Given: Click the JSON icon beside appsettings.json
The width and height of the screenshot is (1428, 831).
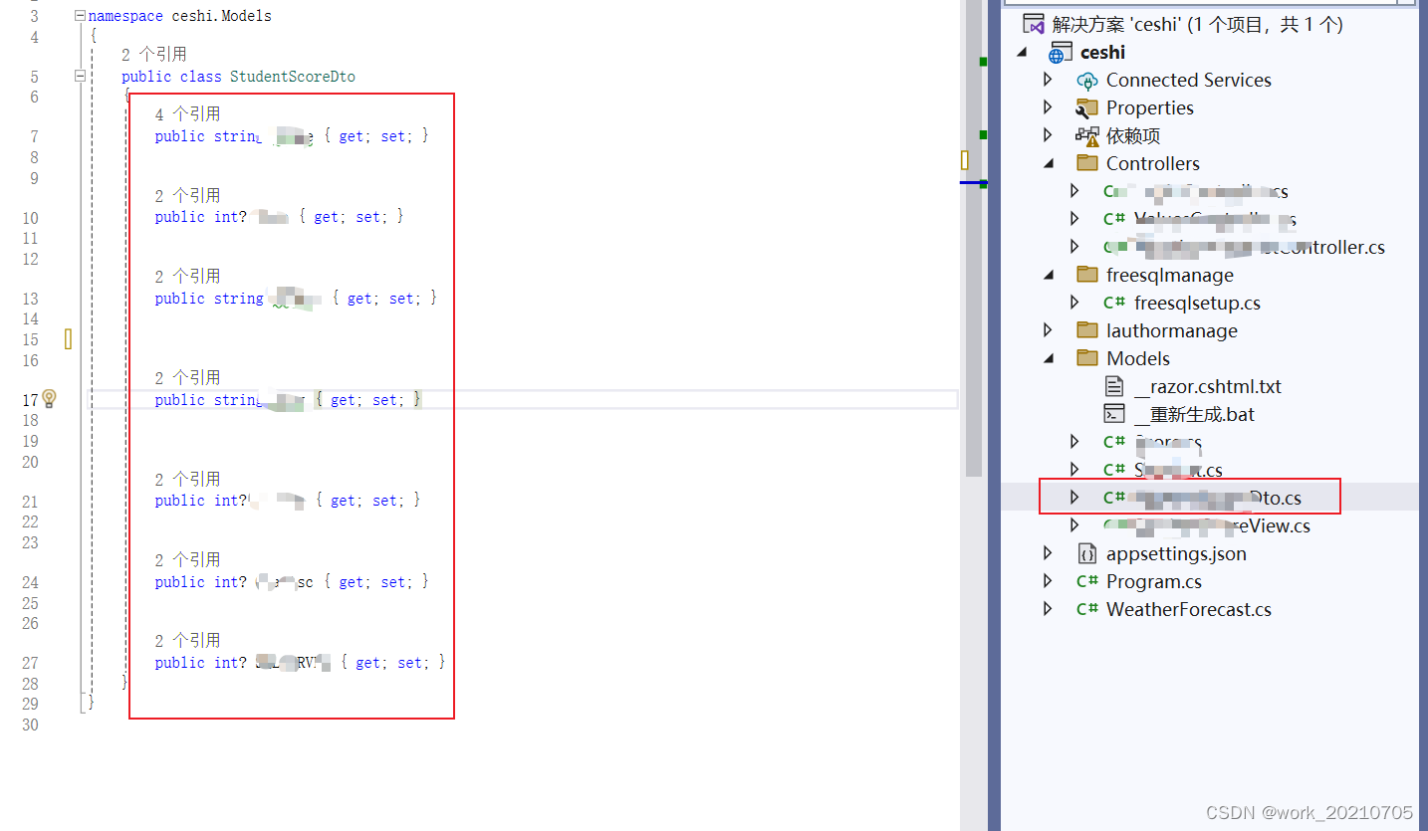Looking at the screenshot, I should (1086, 552).
